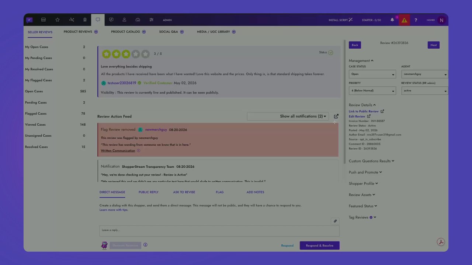Click the link attachment icon above reply box
Screen dimensions: 472x265
click(335, 221)
